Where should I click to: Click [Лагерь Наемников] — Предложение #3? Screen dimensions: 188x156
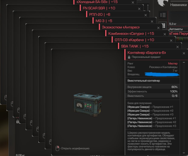[152, 126]
